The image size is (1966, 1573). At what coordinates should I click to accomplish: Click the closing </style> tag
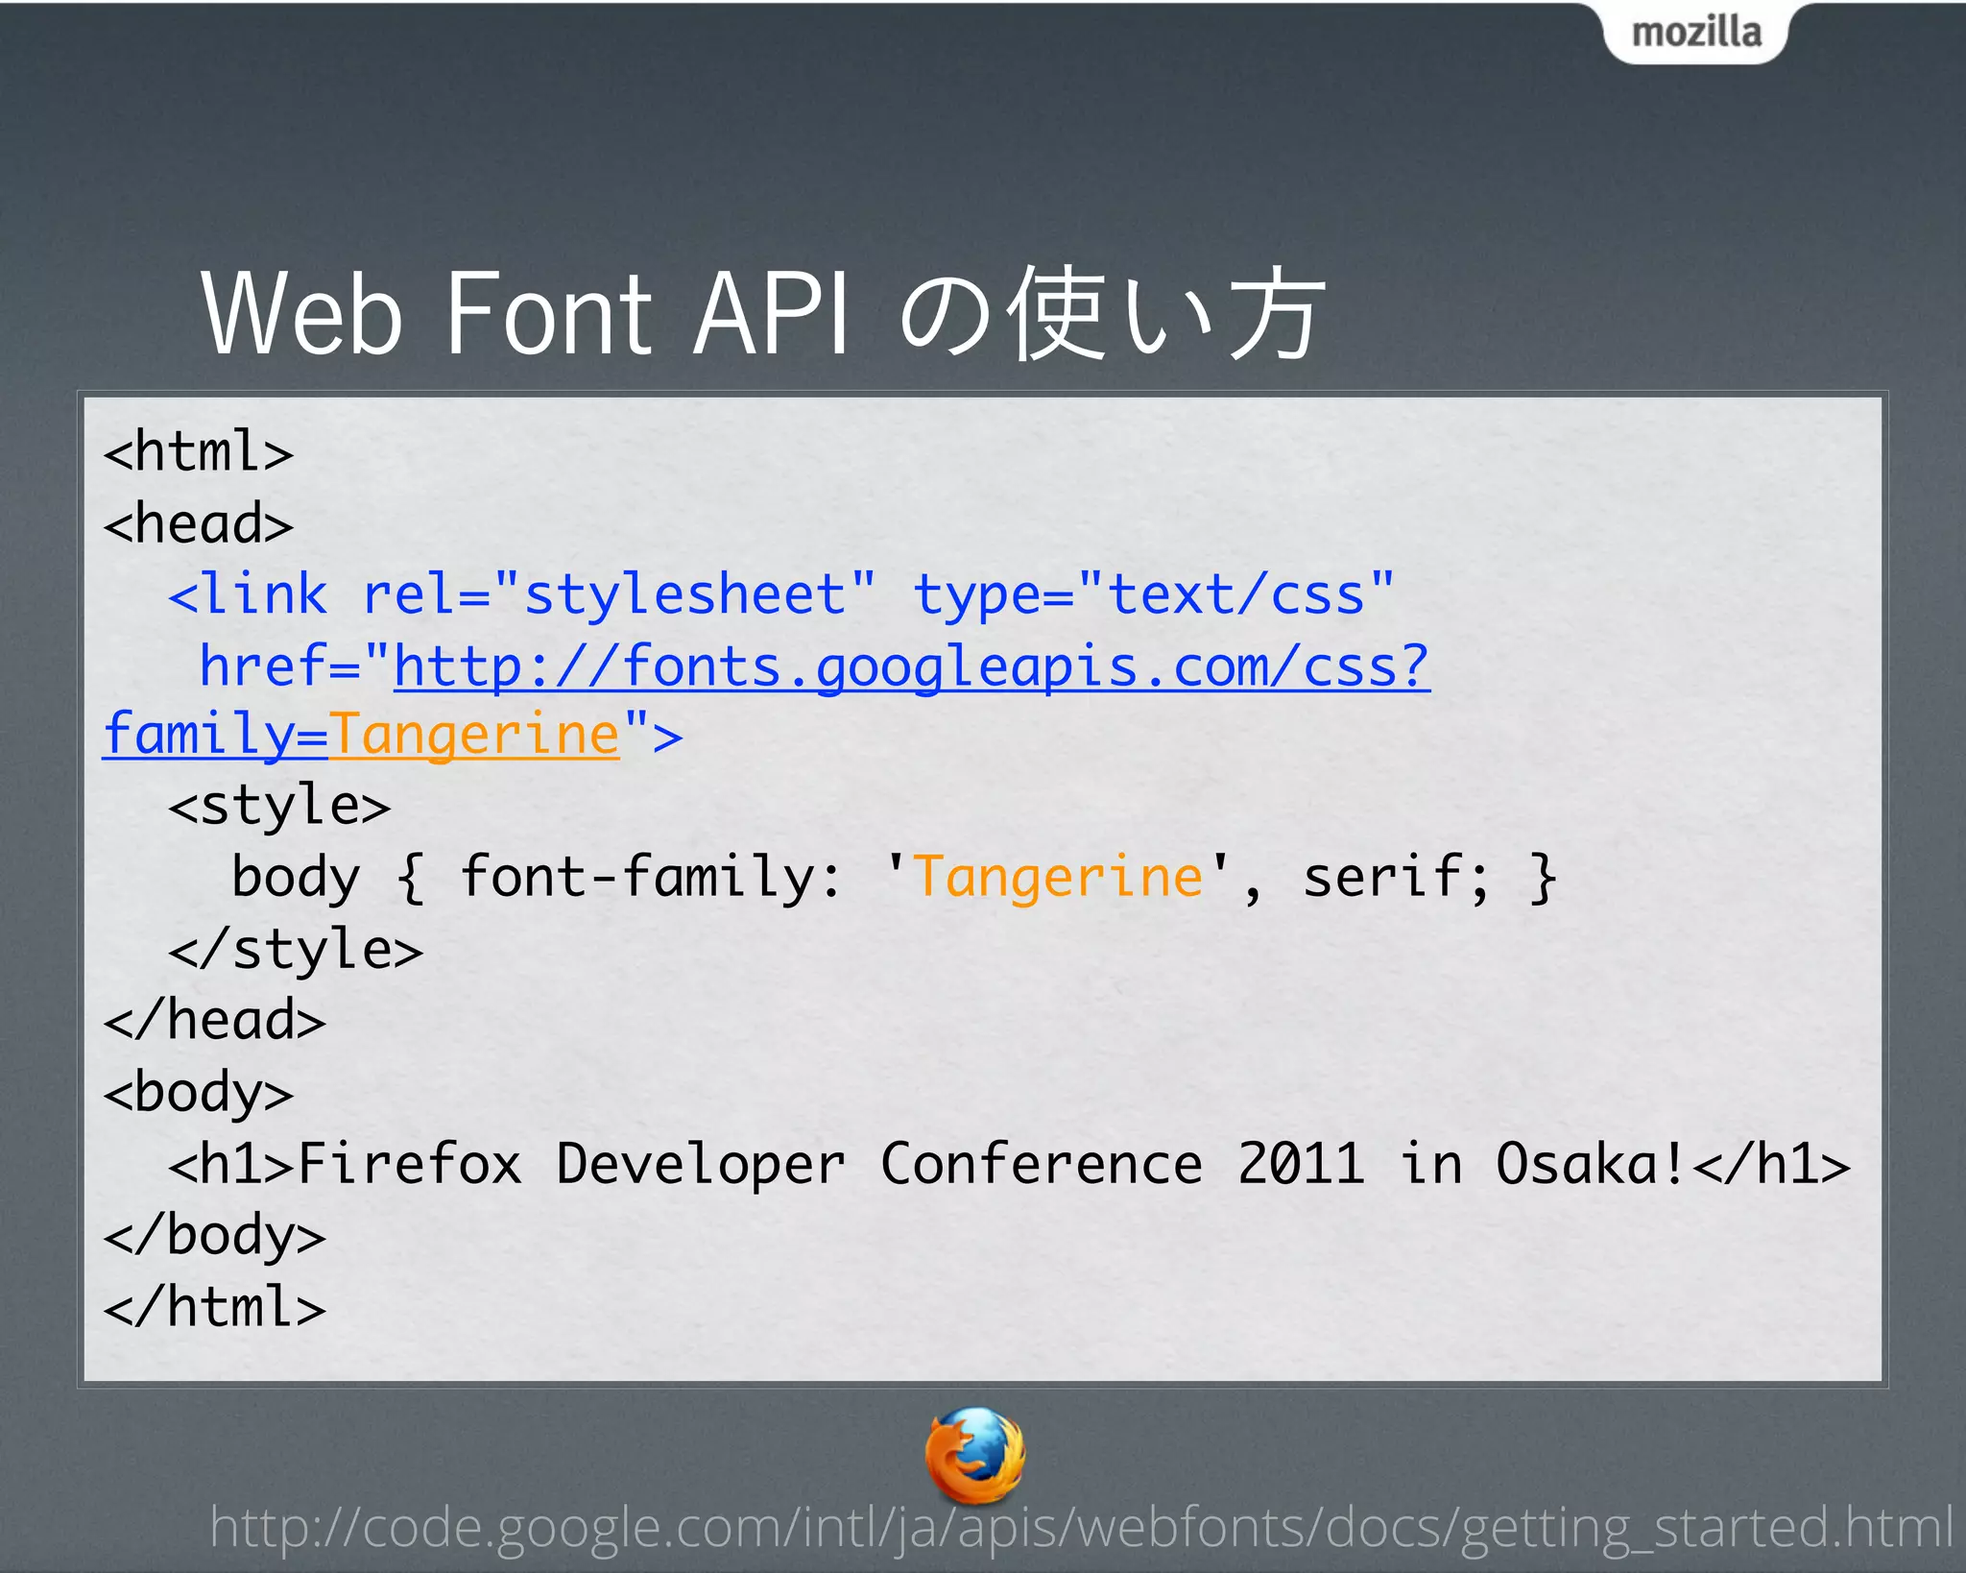296,949
